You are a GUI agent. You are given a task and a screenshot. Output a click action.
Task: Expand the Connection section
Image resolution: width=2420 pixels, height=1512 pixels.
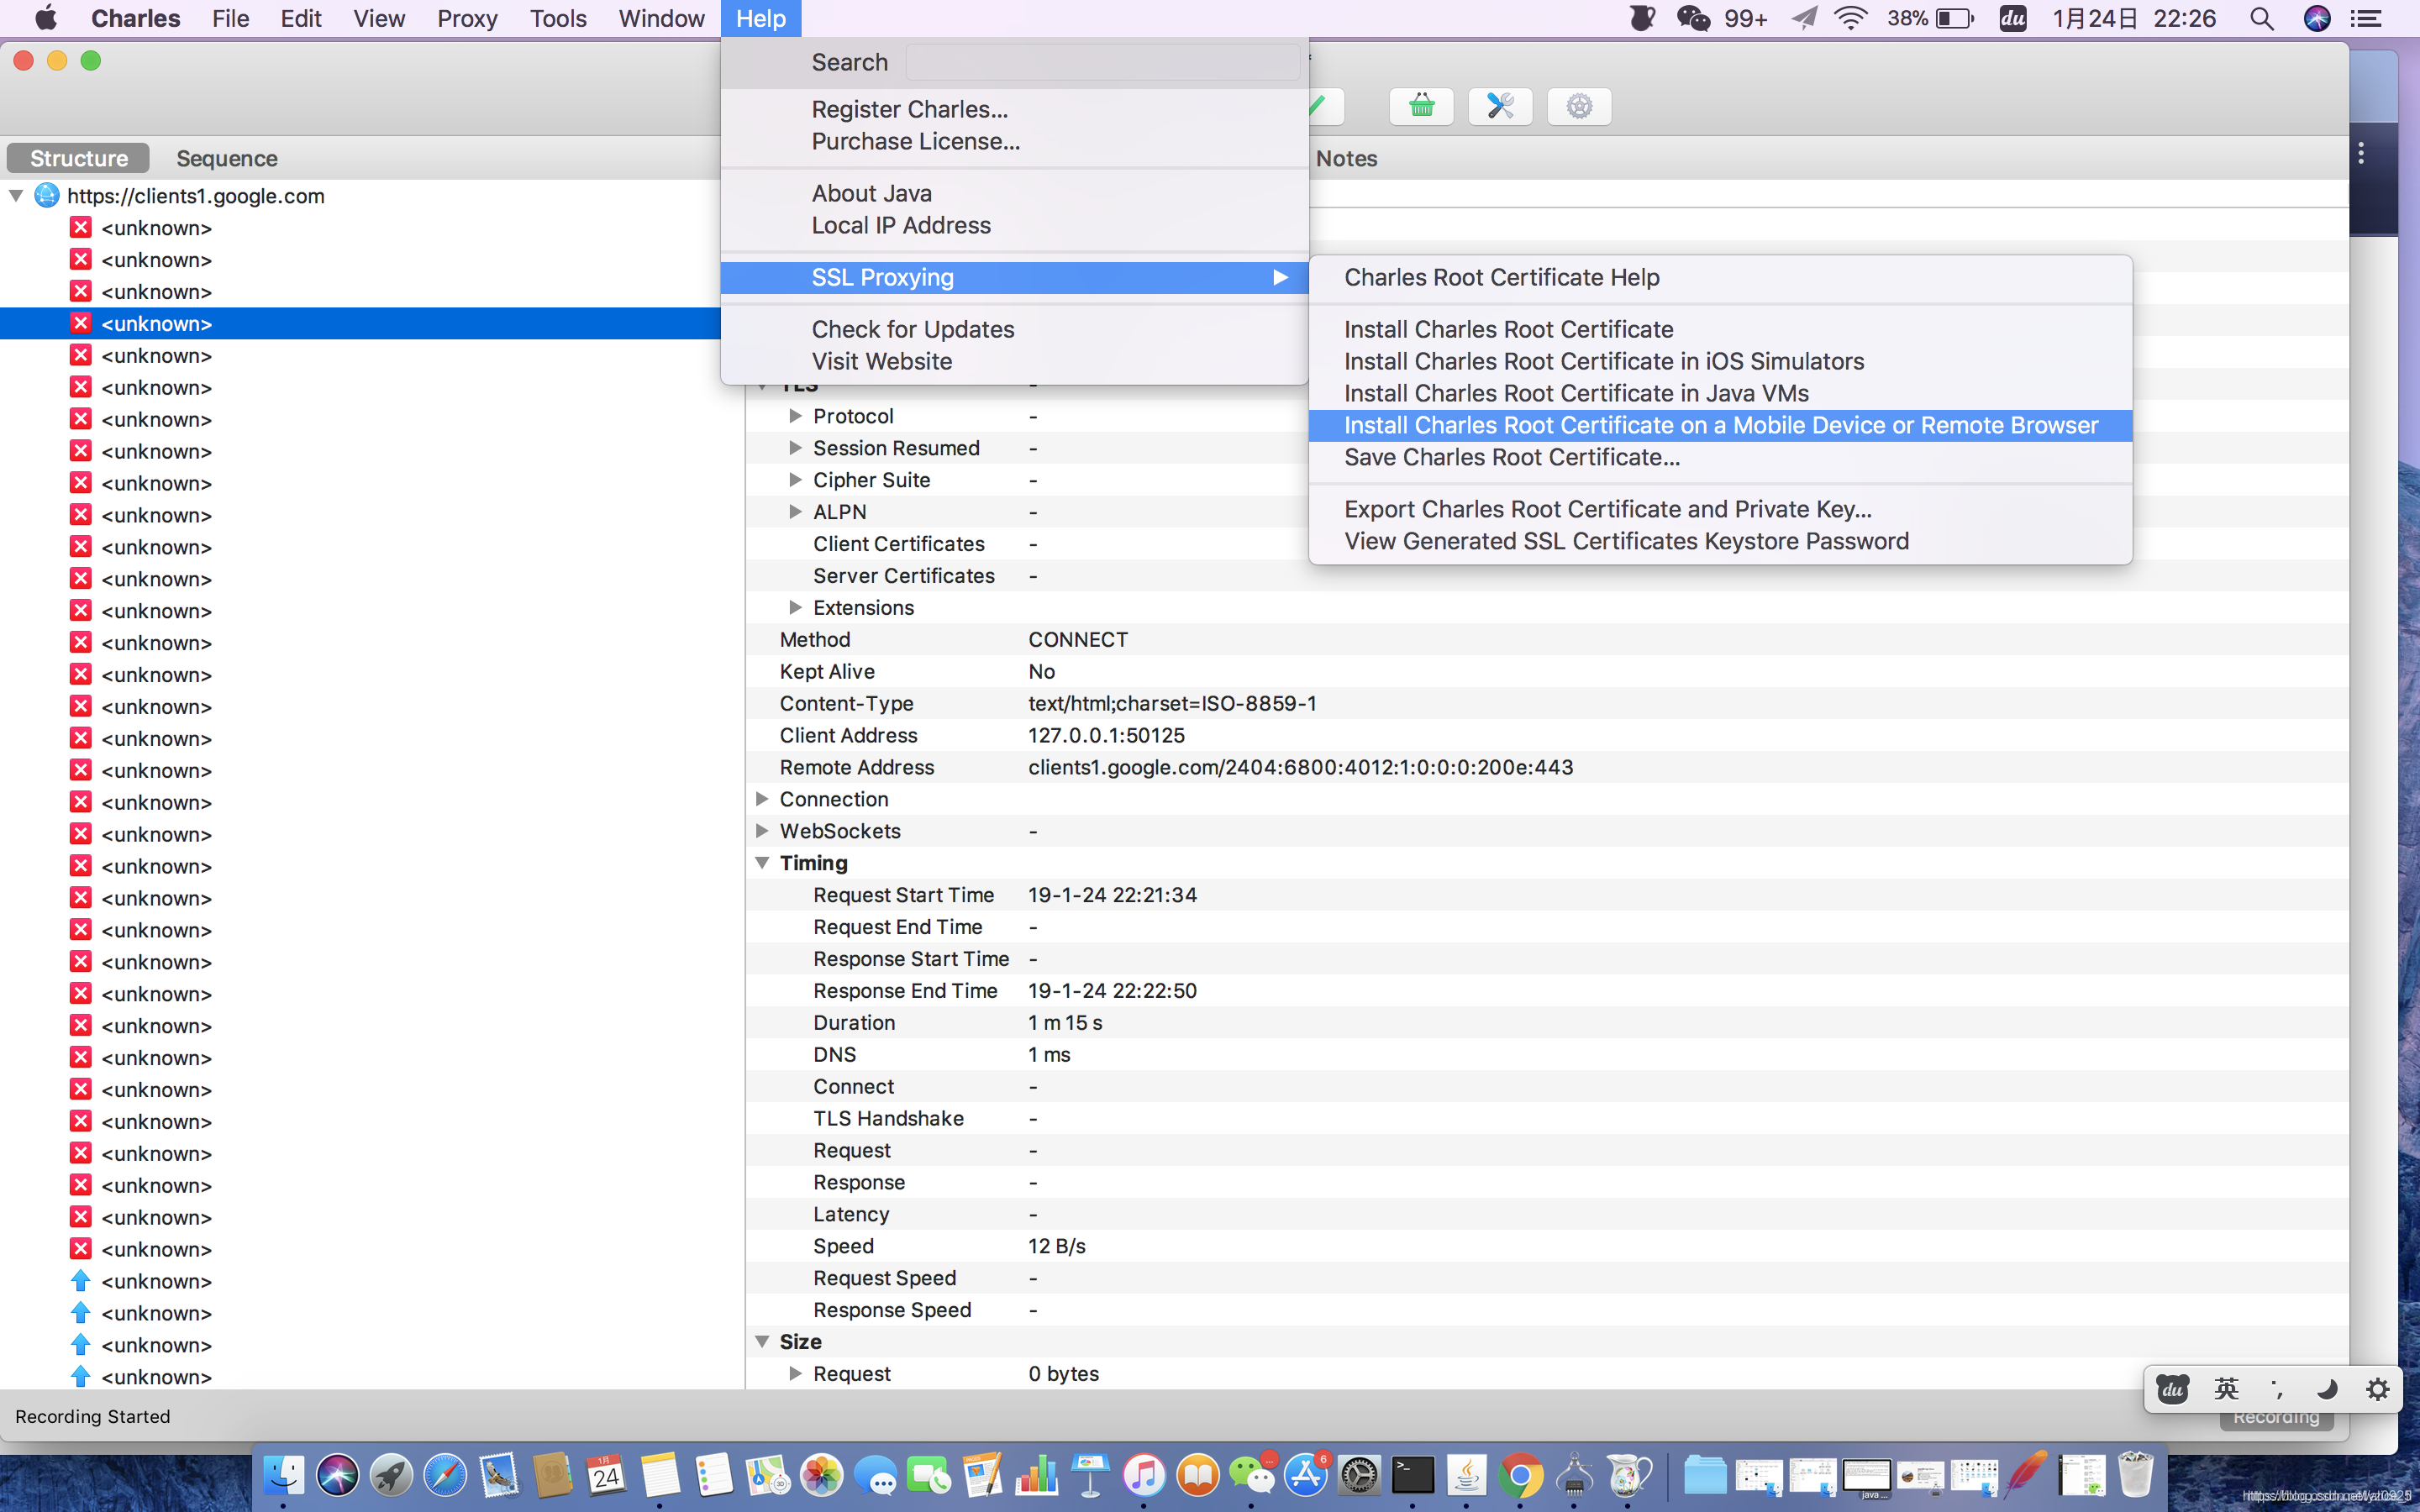click(762, 798)
